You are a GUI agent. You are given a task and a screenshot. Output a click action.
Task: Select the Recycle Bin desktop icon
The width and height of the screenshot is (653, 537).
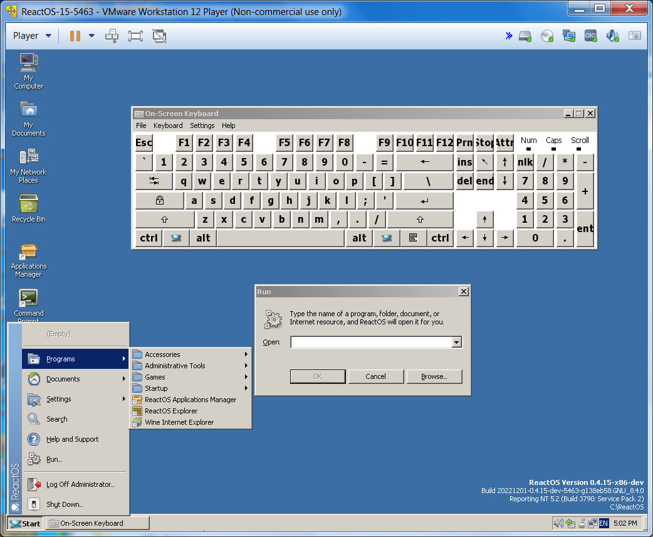coord(28,208)
